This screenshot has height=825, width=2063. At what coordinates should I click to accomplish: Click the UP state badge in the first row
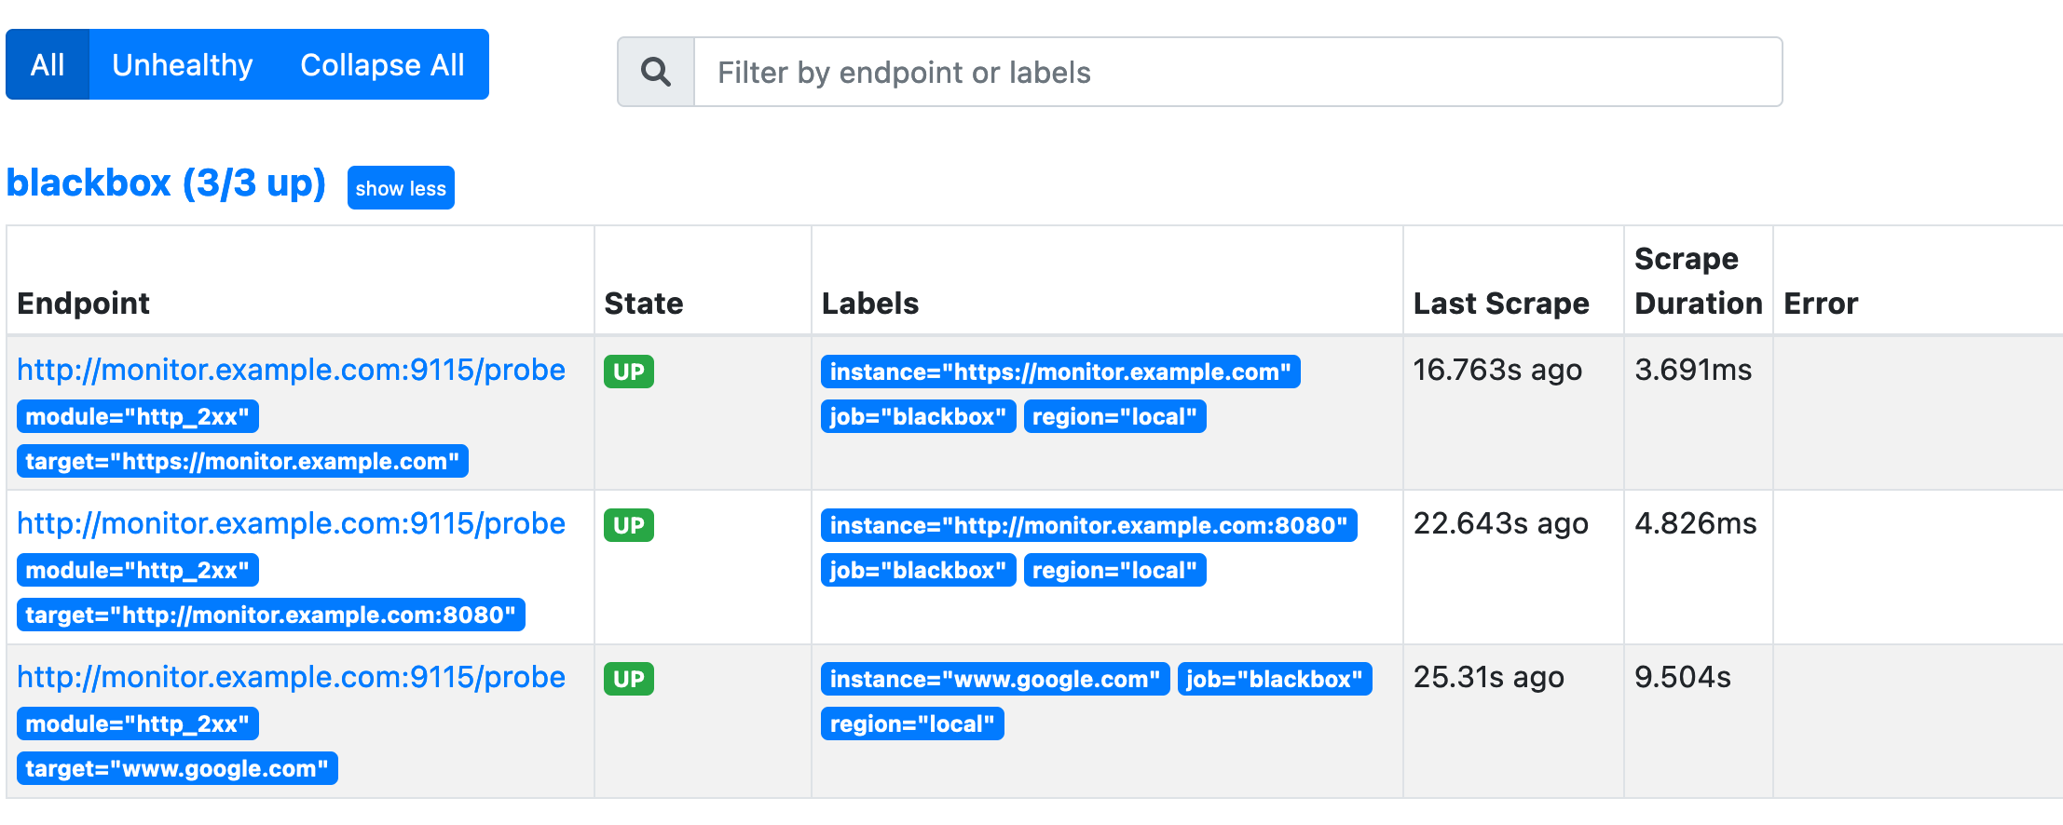[x=629, y=372]
